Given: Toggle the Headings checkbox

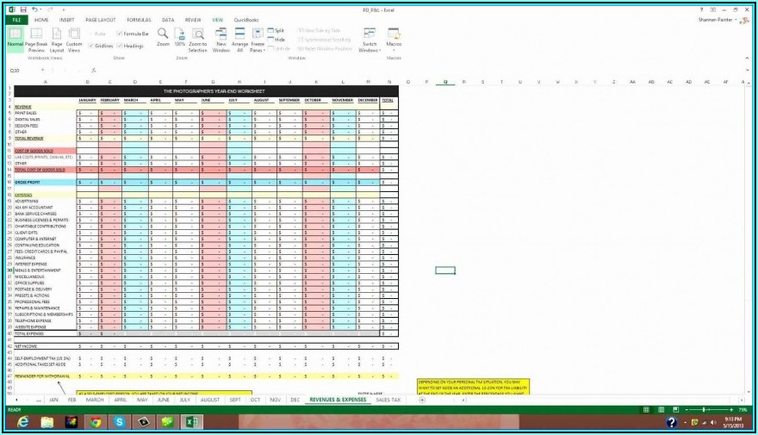Looking at the screenshot, I should click(121, 46).
